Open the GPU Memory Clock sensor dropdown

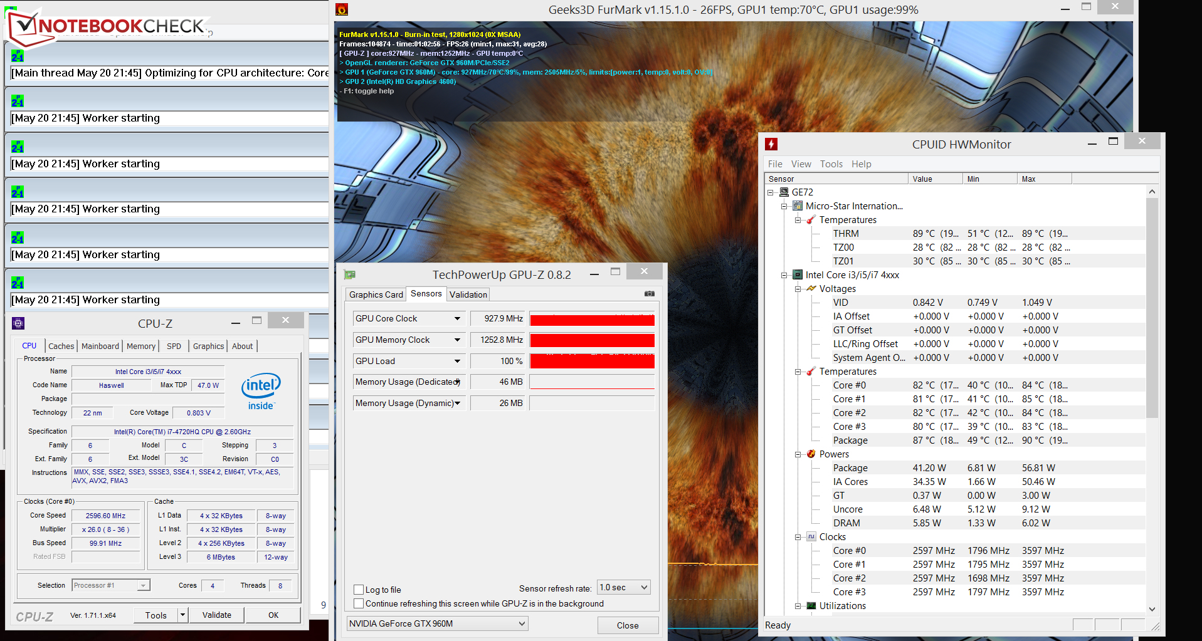pyautogui.click(x=458, y=340)
